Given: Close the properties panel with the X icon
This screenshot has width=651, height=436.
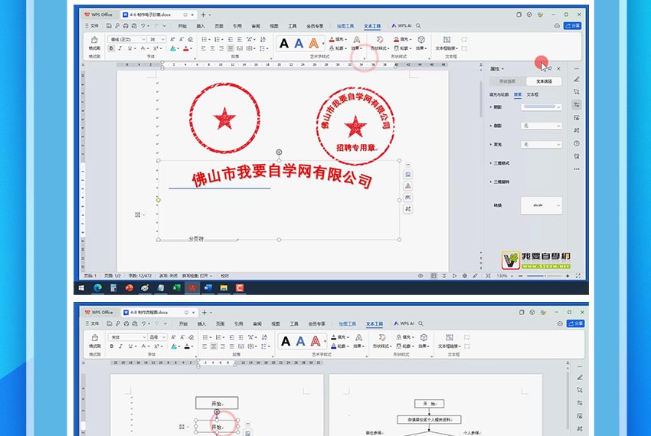Looking at the screenshot, I should pos(558,68).
